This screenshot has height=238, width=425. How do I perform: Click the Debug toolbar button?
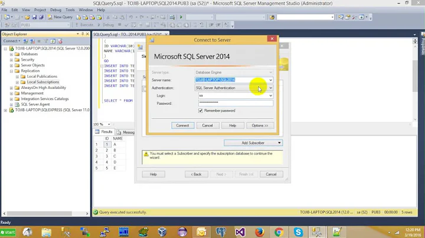(106, 25)
